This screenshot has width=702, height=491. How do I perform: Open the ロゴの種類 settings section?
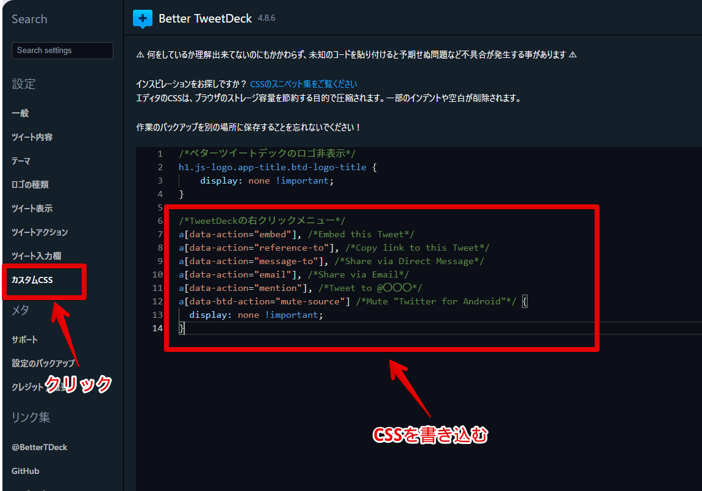30,184
